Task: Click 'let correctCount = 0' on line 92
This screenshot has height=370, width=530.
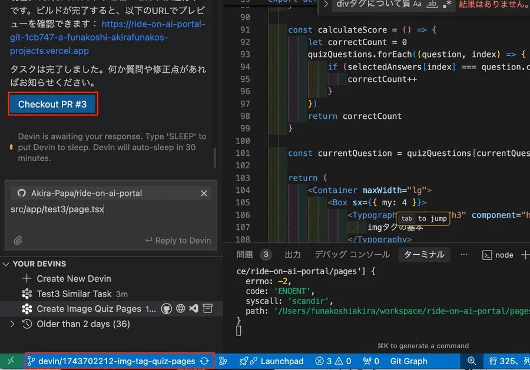Action: click(357, 42)
